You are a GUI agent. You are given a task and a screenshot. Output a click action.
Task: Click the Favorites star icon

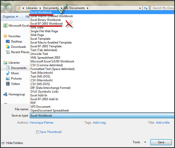click(x=5, y=36)
